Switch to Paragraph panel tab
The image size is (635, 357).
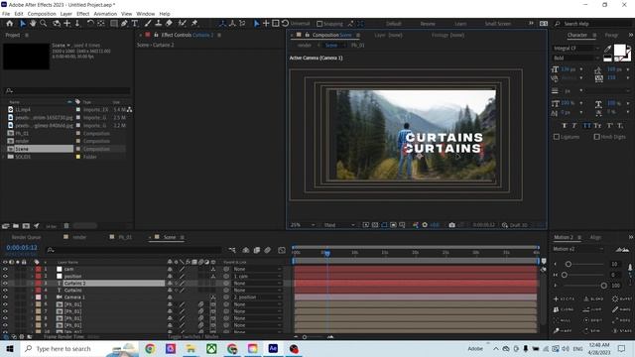tap(611, 36)
